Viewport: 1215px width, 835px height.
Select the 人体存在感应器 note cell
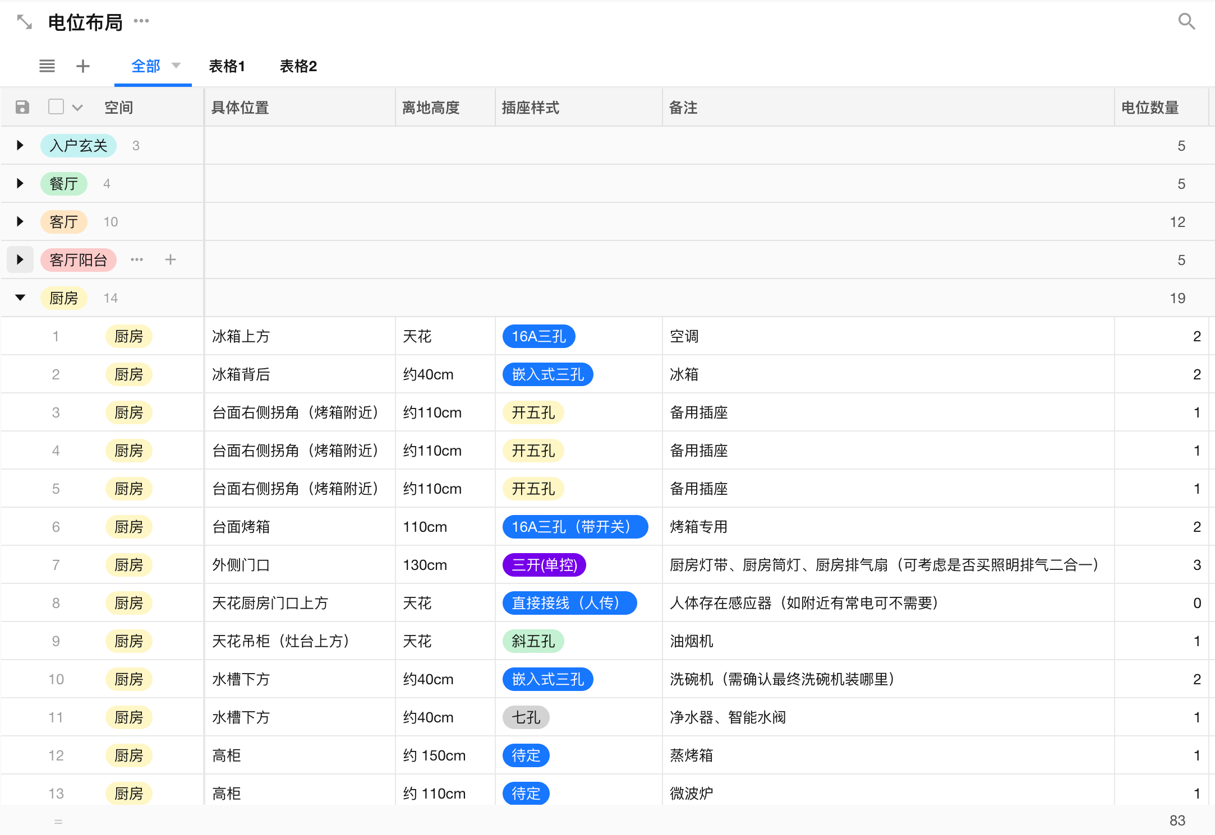click(889, 603)
